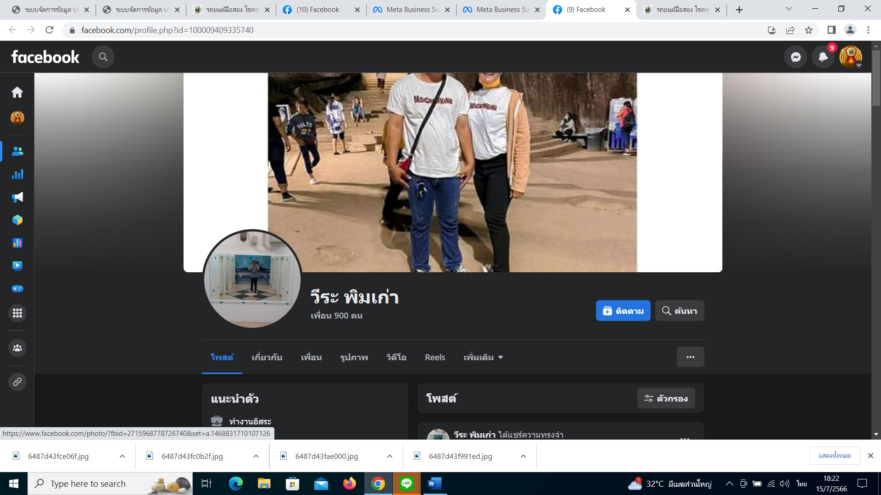Click the ตัวกรอง filter button for posts
Viewport: 881px width, 495px height.
(x=666, y=398)
